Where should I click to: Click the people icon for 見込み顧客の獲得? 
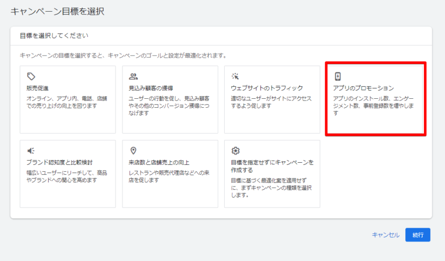[x=133, y=76]
